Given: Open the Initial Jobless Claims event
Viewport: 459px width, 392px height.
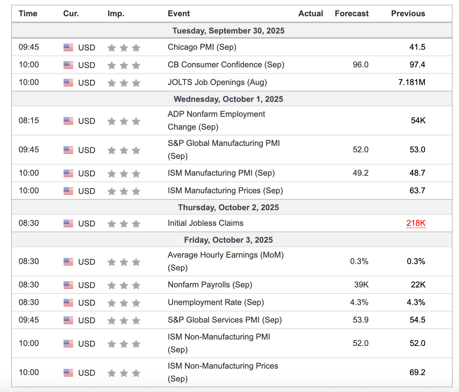Looking at the screenshot, I should coord(206,223).
